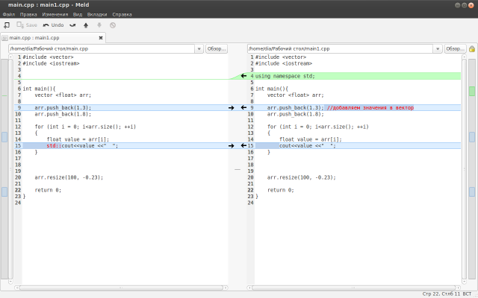Click the left pane horizontal scrollbar
Screen dimensions: 478x298
pos(121,288)
